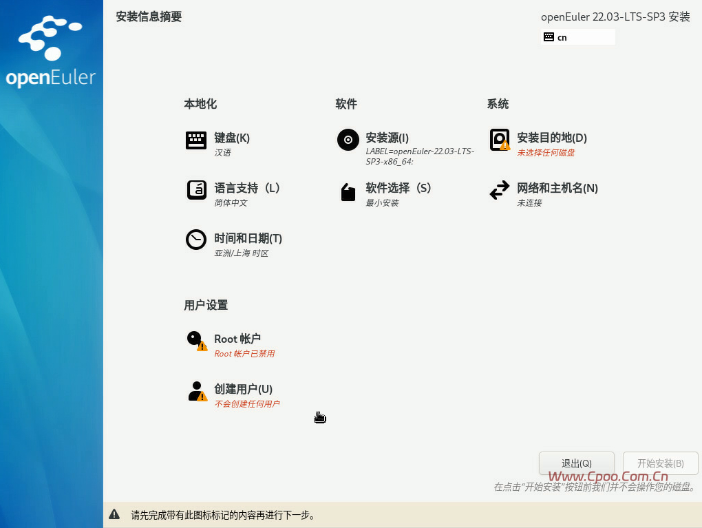Click the 亚洲/上海 时区 status text

pos(242,253)
